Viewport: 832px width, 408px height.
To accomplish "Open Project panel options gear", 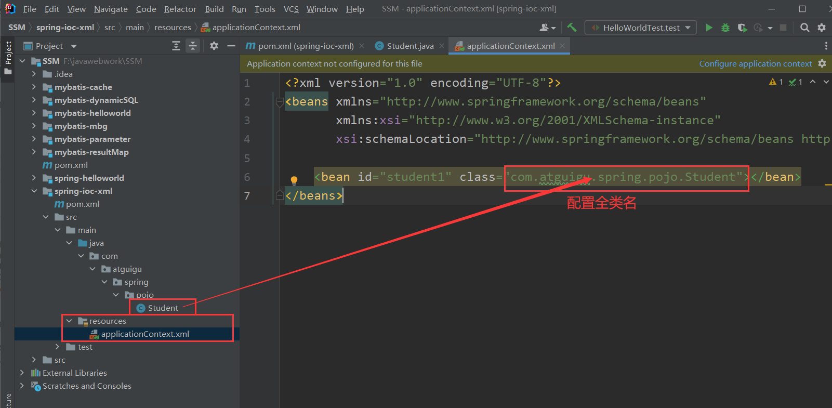I will click(214, 46).
